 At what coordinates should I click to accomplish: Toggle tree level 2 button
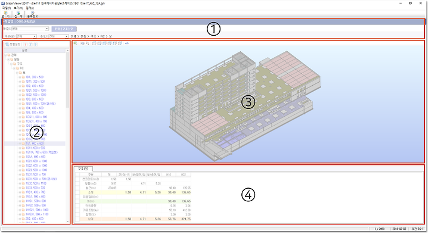[30, 45]
